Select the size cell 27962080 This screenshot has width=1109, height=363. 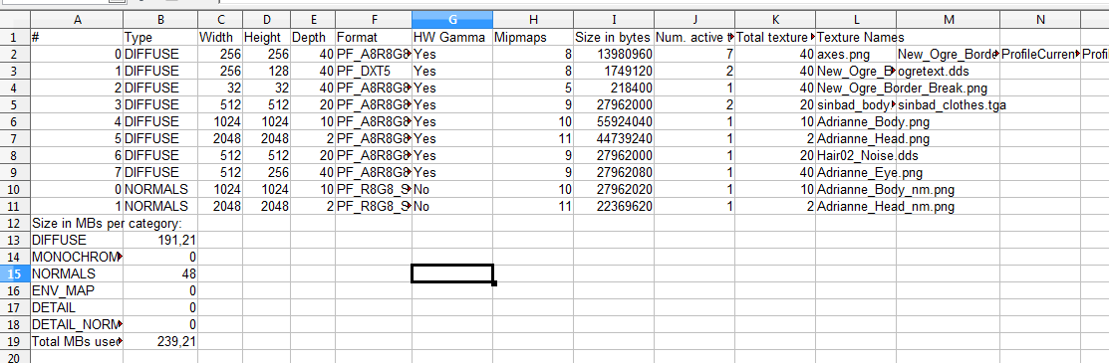[613, 172]
